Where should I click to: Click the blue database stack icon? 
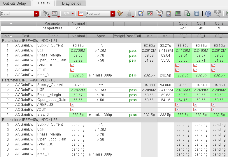197,13
